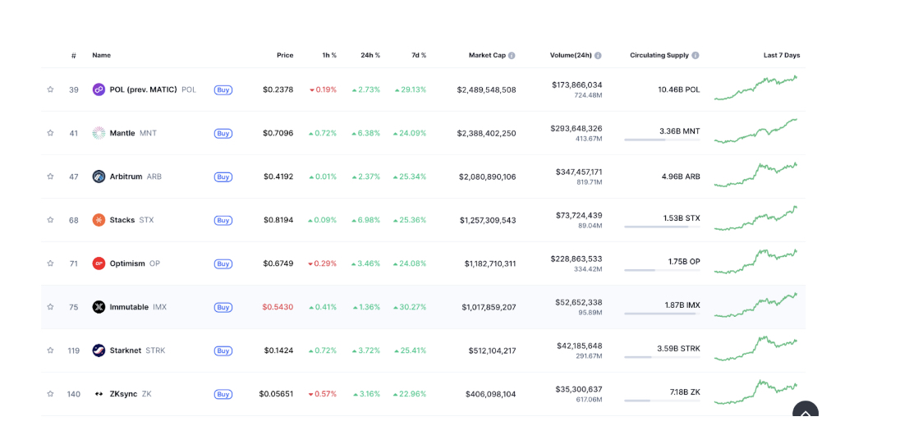
Task: Sort by Market Cap column header
Action: point(487,56)
